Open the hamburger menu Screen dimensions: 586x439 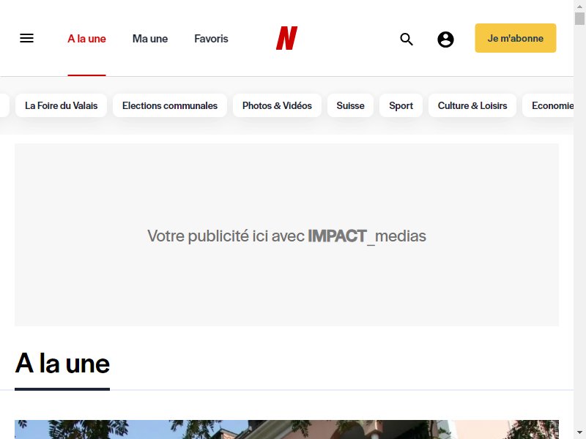(26, 38)
